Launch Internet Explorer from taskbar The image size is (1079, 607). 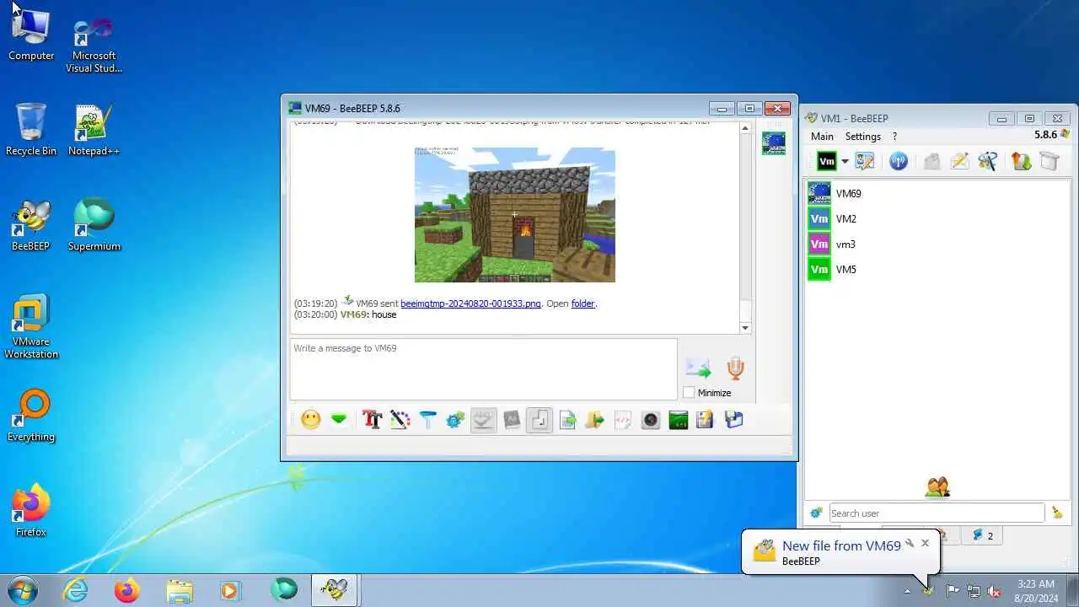pos(76,590)
